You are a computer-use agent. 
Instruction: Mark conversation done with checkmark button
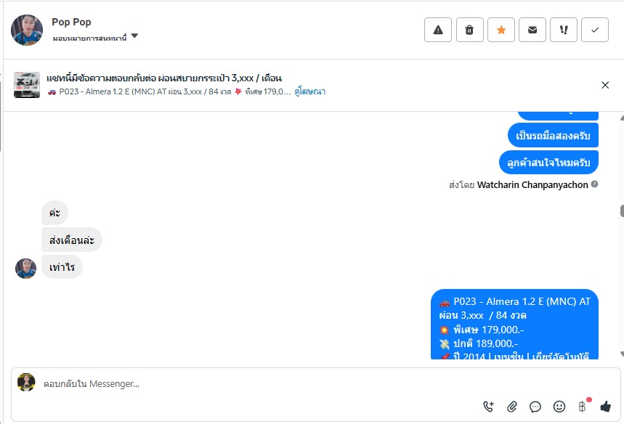pos(595,30)
